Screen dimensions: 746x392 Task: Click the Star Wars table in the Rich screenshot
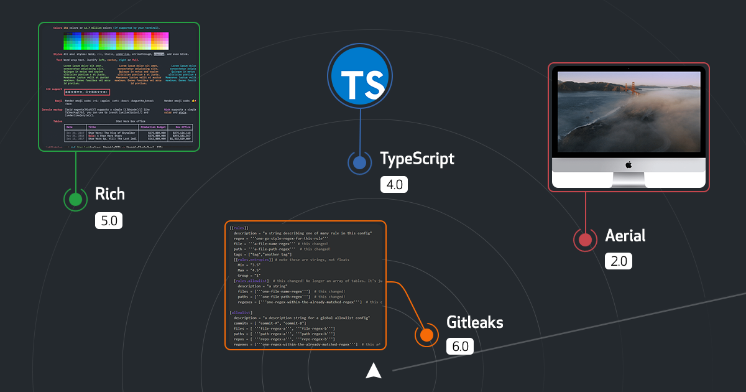pos(129,133)
